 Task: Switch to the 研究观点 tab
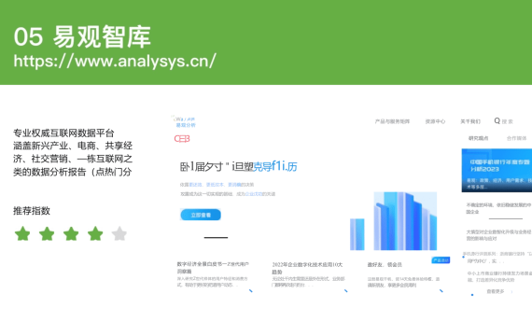(x=479, y=138)
